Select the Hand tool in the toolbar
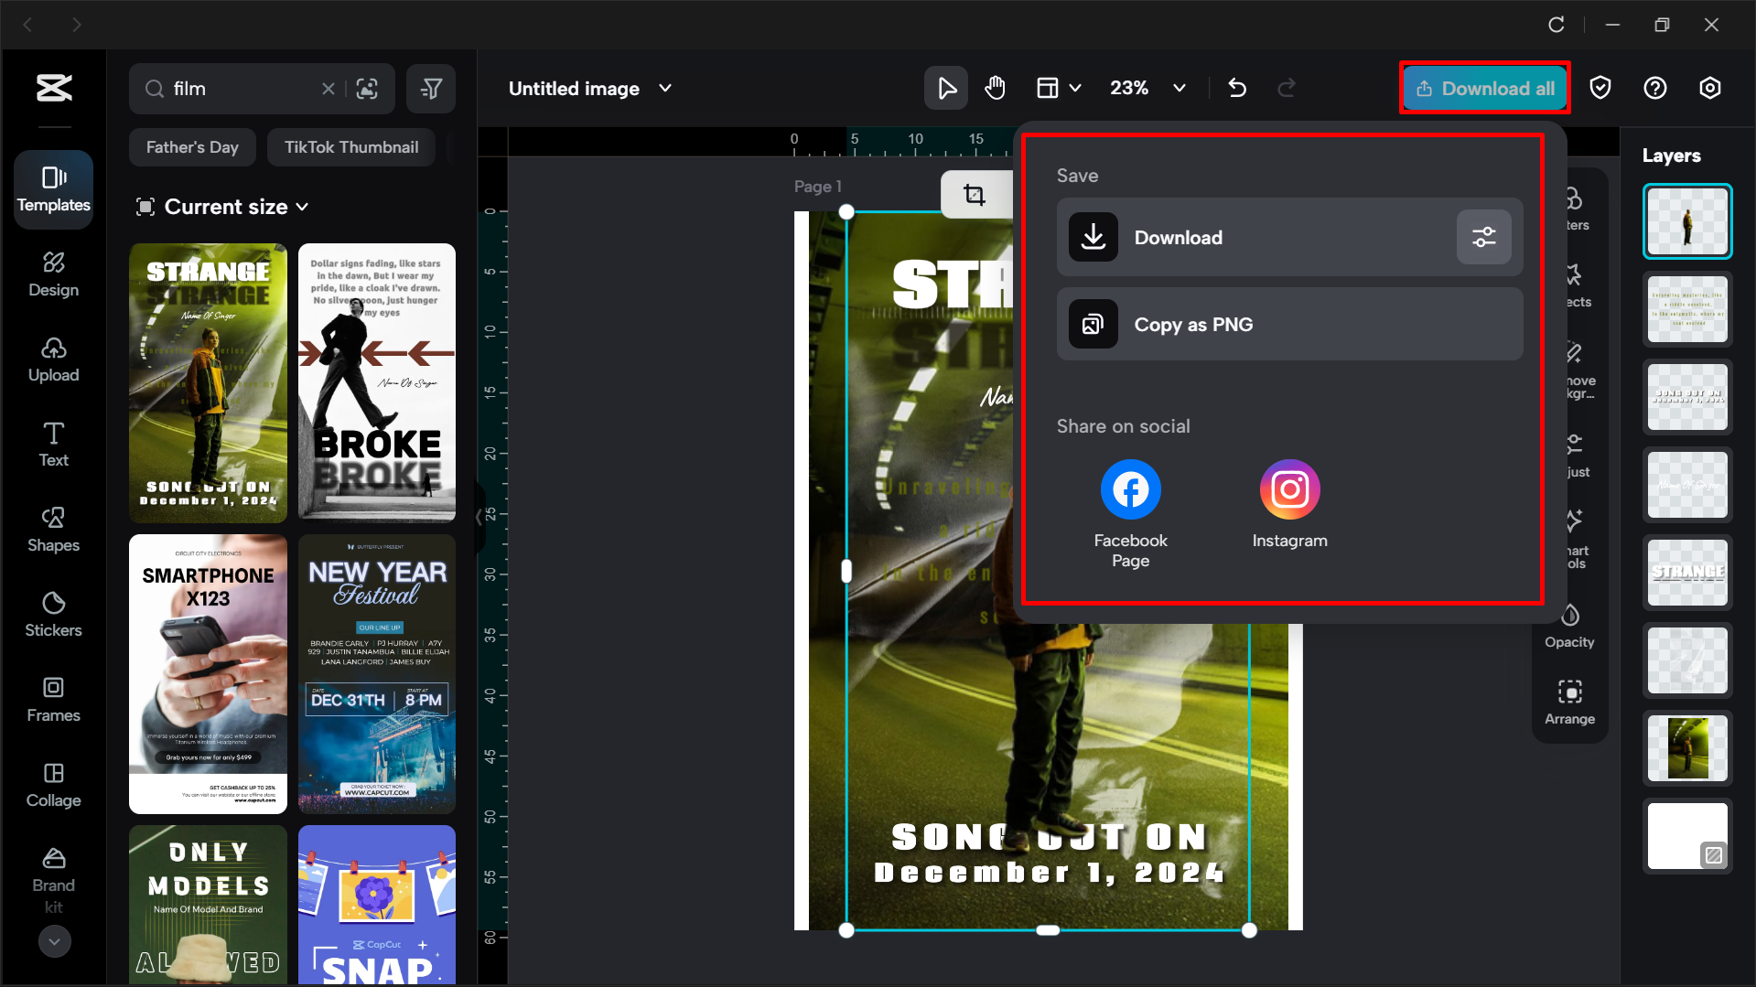The height and width of the screenshot is (987, 1756). (x=995, y=88)
